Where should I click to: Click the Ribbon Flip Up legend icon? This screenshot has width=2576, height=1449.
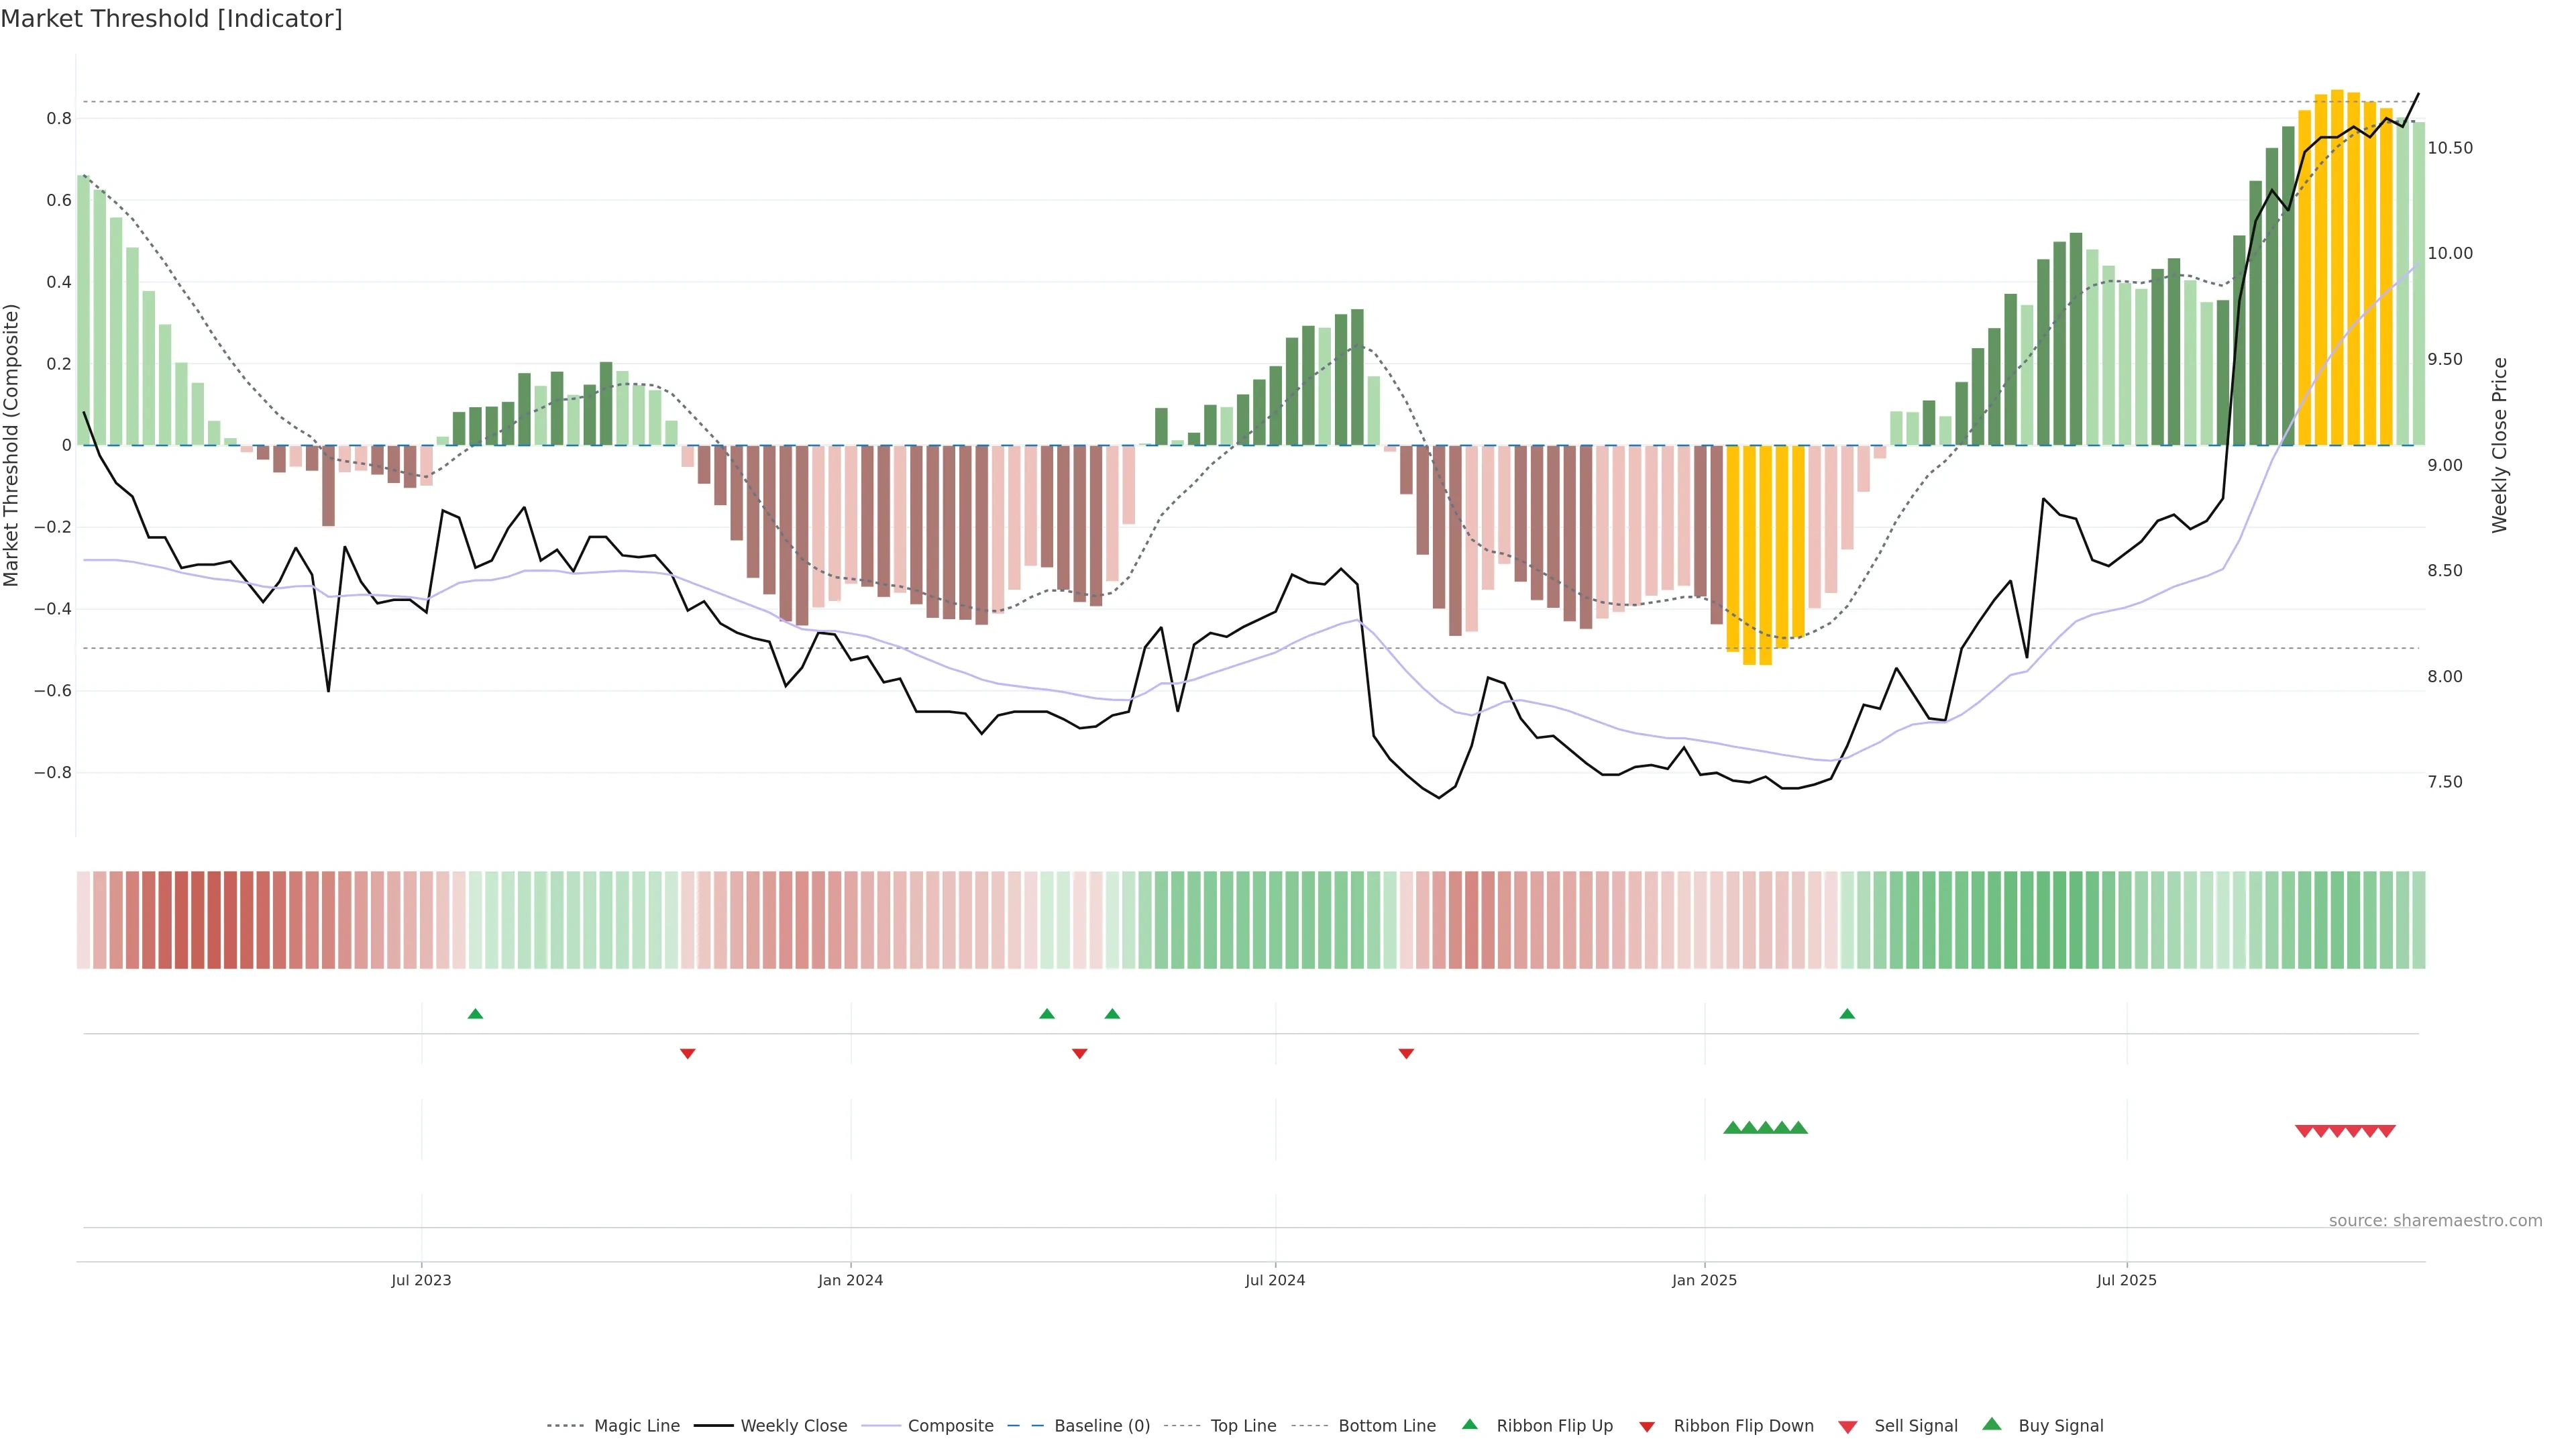click(x=1470, y=1424)
